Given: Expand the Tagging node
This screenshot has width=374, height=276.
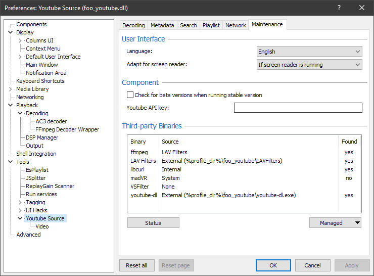Looking at the screenshot, I should [20, 202].
